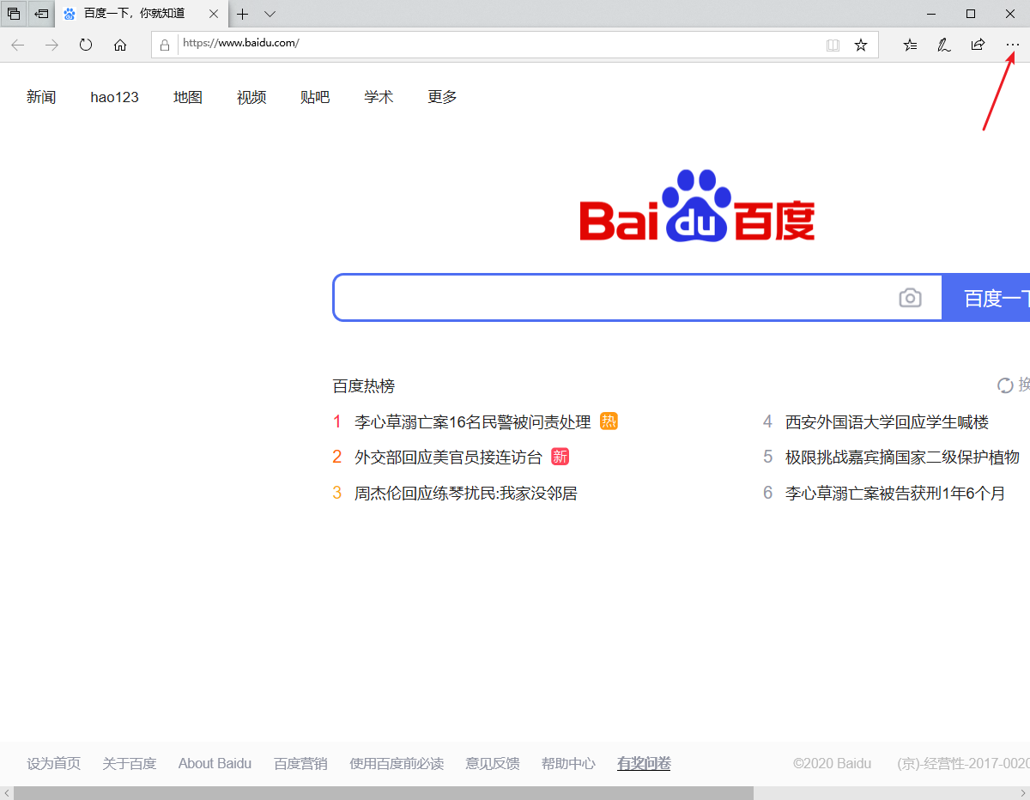1030x800 pixels.
Task: Open Settings and more ellipsis menu
Action: pyautogui.click(x=1012, y=45)
